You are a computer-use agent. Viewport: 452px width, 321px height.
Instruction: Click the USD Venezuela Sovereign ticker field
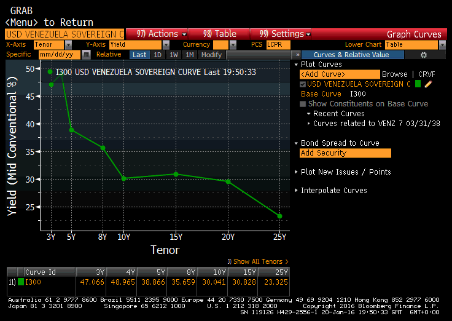(64, 34)
